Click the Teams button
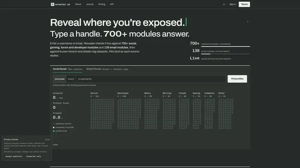The width and height of the screenshot is (300, 168). tap(244, 4)
